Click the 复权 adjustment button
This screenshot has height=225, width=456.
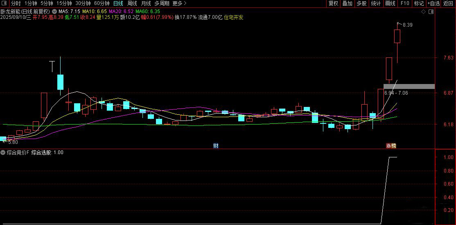(x=333, y=4)
